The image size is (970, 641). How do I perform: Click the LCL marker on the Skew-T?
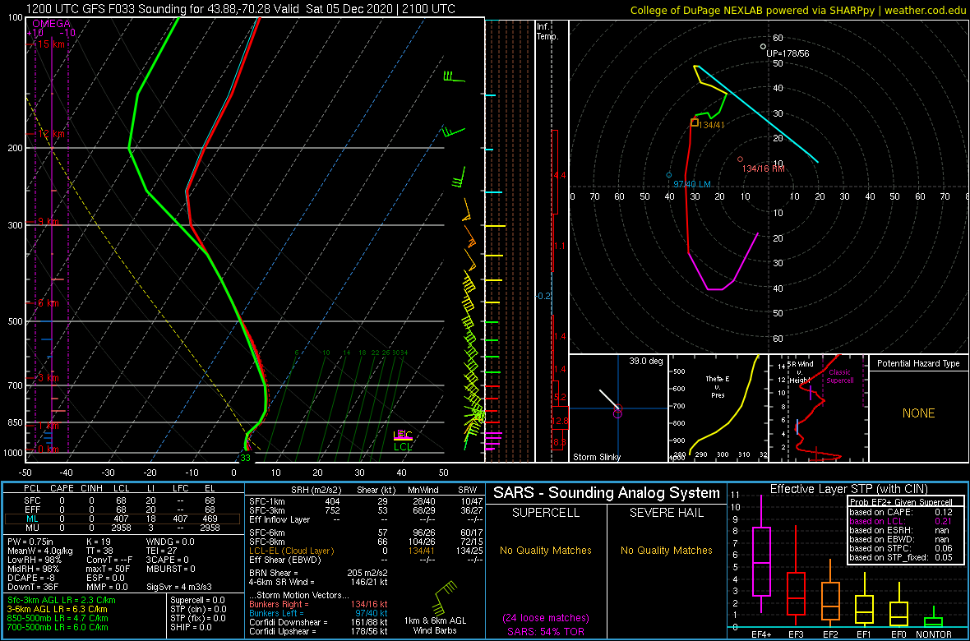pos(404,448)
